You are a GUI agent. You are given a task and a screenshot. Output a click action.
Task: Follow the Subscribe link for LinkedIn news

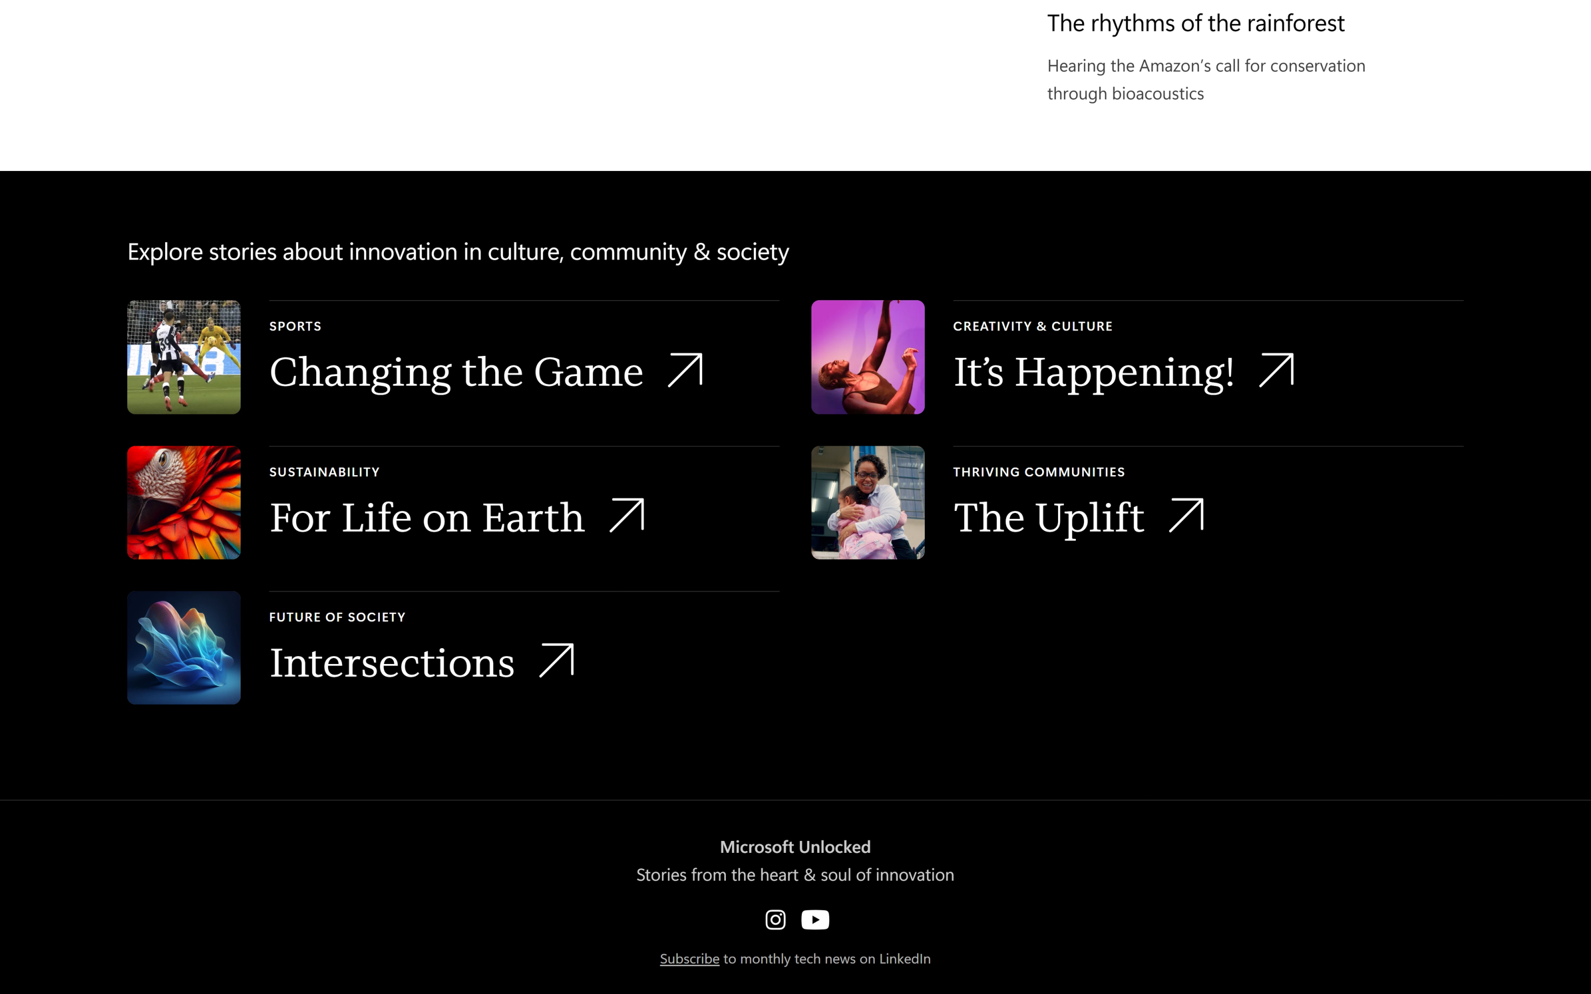689,959
